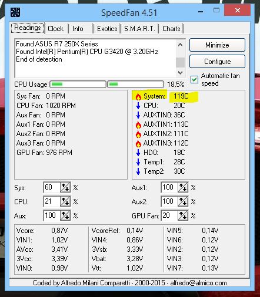Screen dimensions: 260x297
Task: Click the down arrow icon next to Temp1
Action: (x=138, y=162)
